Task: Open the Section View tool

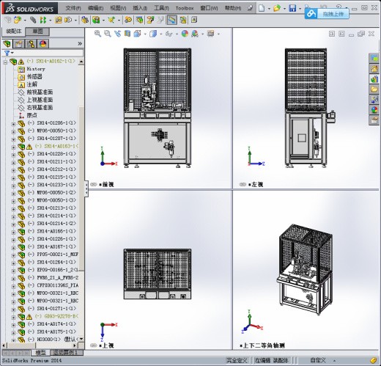Action: click(127, 34)
